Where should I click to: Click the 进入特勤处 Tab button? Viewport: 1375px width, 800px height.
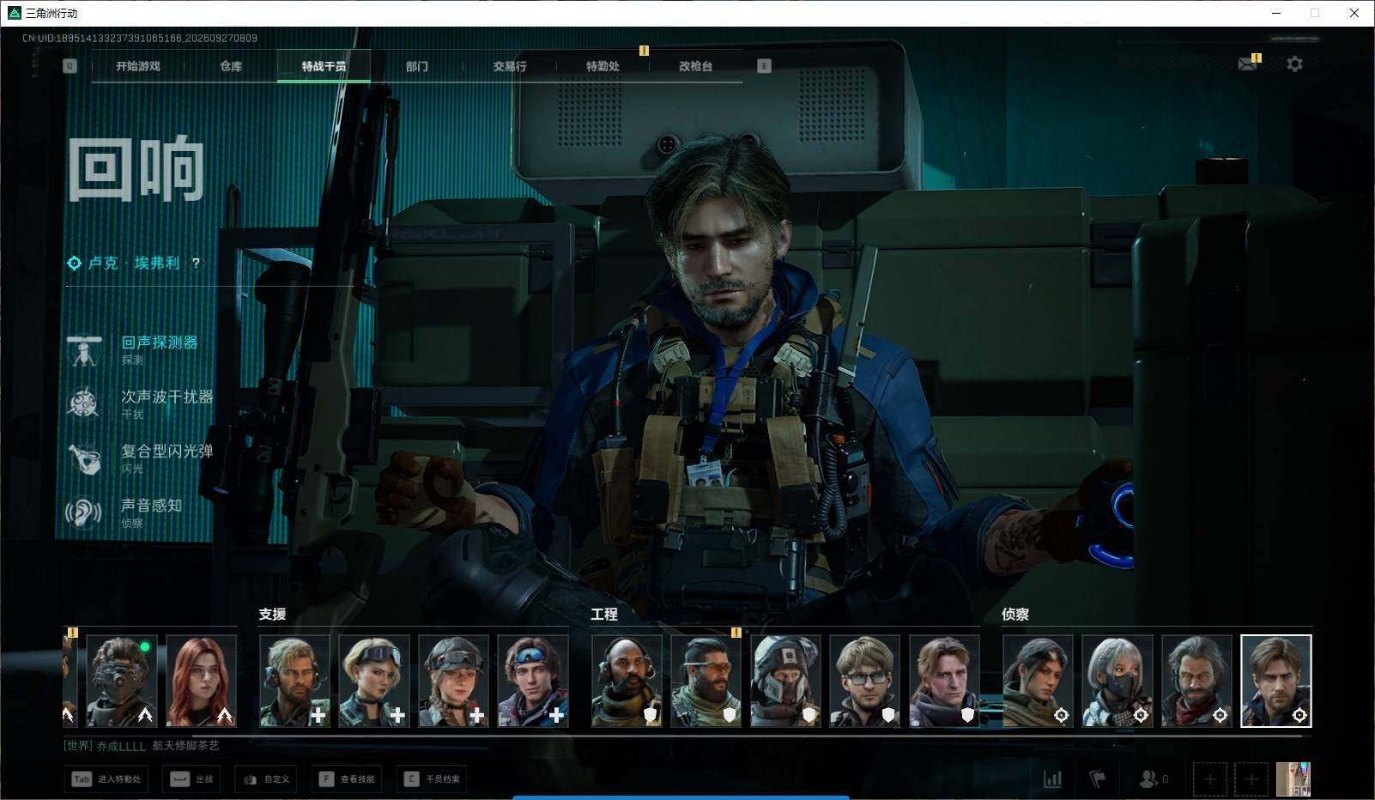pos(106,779)
